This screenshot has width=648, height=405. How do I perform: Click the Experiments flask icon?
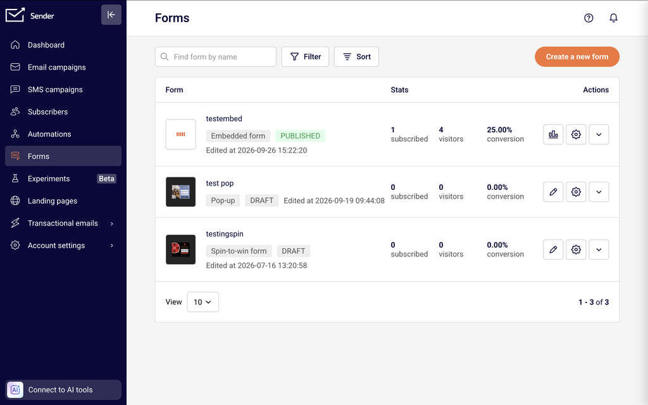15,178
